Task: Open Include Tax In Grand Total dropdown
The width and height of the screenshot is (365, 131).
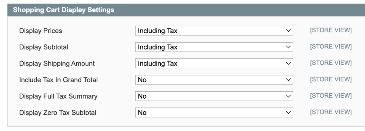Action: pos(214,80)
